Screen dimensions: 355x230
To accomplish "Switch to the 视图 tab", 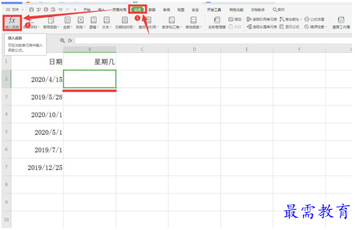I will point(181,9).
